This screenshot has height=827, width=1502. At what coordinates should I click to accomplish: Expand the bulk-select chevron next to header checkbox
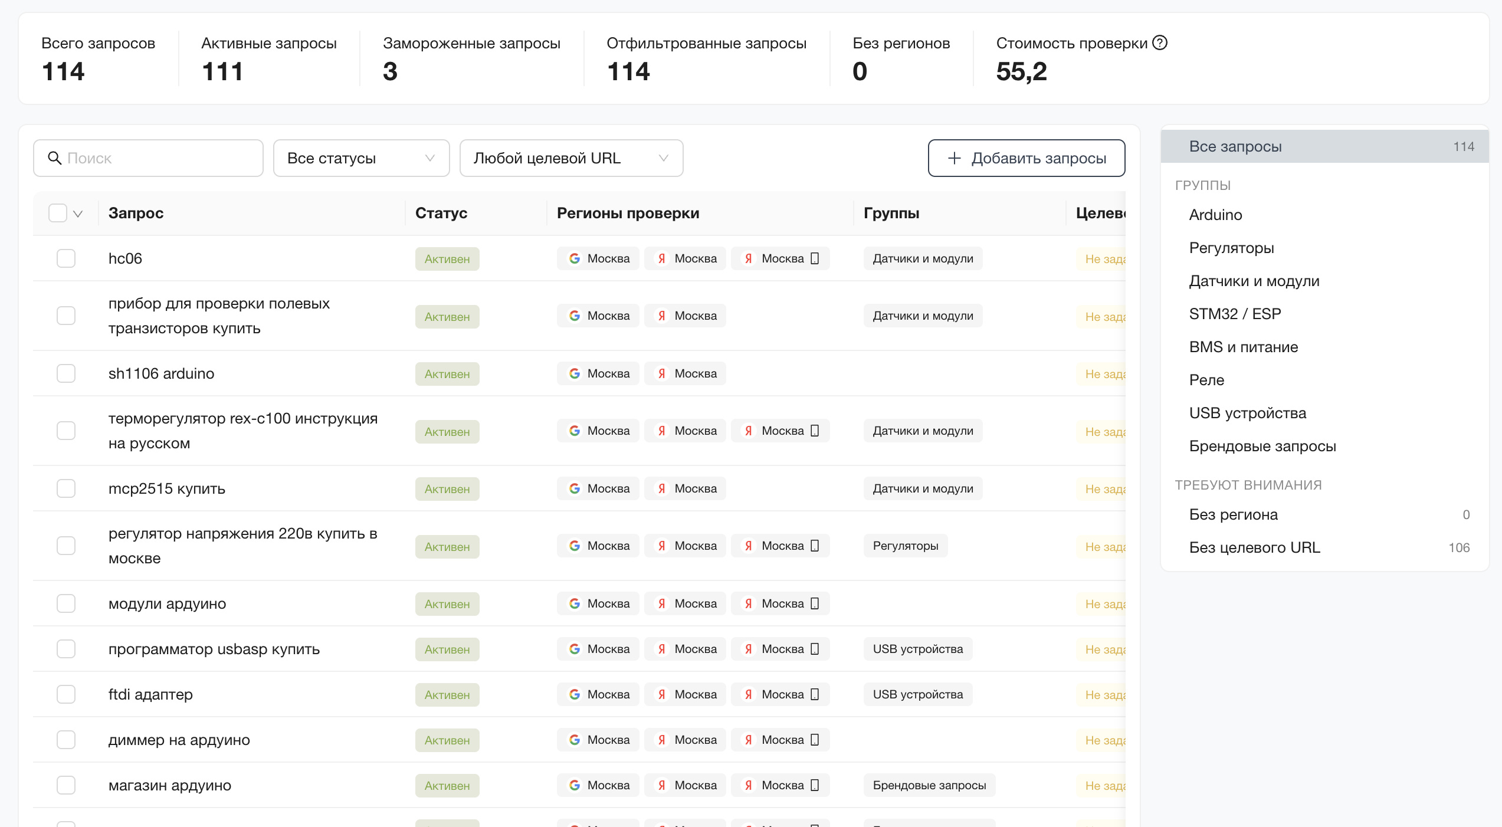pos(78,214)
